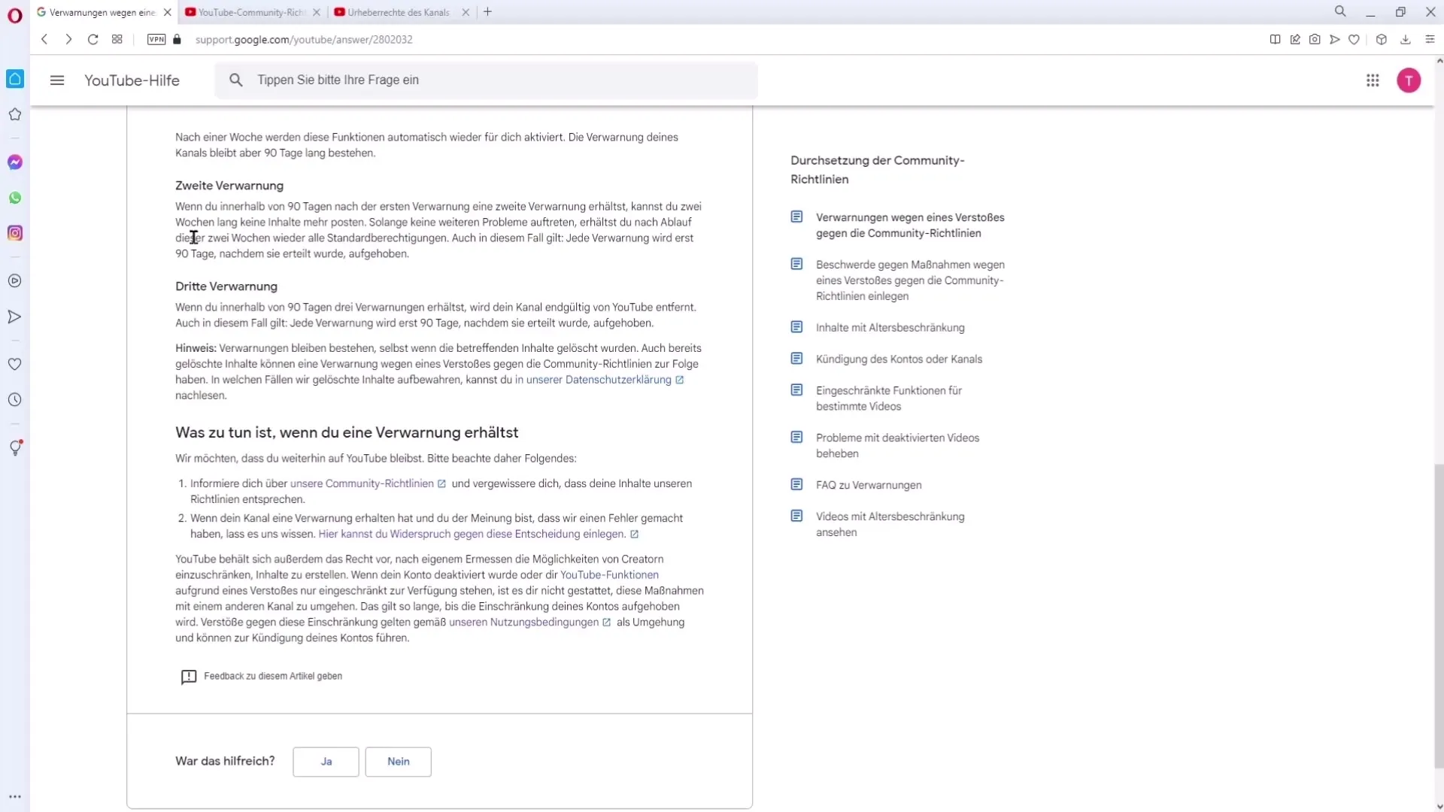
Task: Go forward with the browser forward arrow
Action: click(68, 39)
